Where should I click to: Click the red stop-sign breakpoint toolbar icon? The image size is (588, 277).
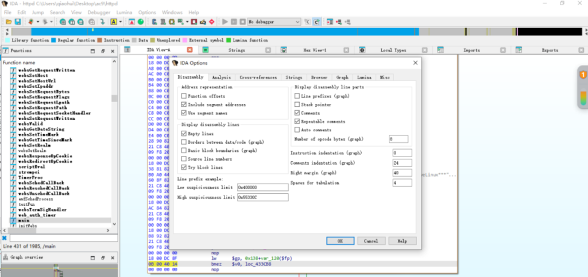[x=212, y=22]
